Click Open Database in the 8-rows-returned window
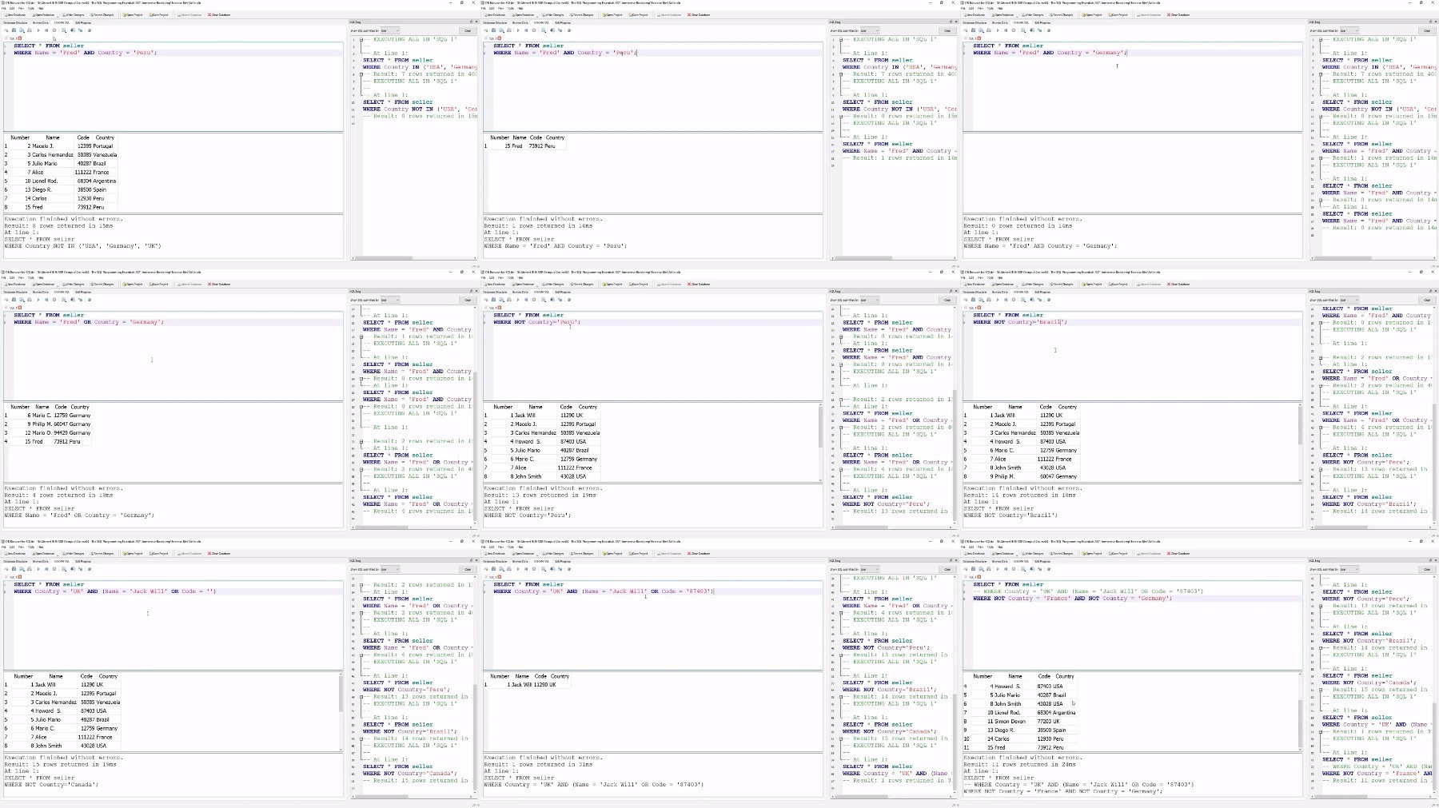Viewport: 1439px width, 808px height. coord(43,14)
